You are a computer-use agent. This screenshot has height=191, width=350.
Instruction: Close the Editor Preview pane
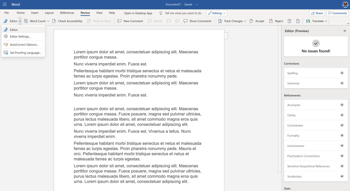[344, 31]
